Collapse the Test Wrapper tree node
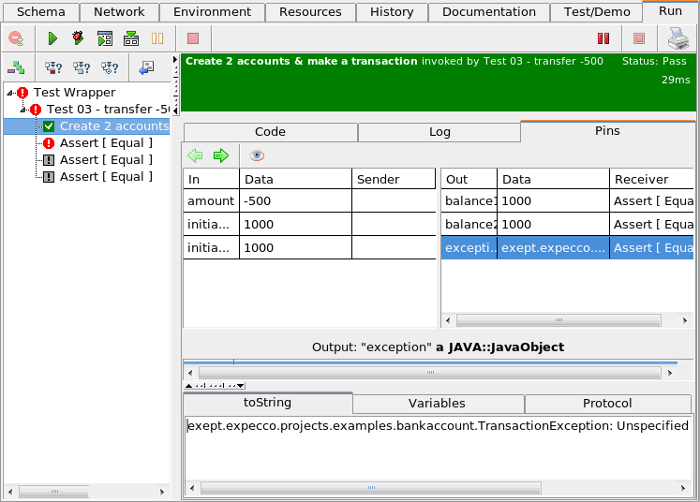The width and height of the screenshot is (700, 502). click(x=9, y=93)
